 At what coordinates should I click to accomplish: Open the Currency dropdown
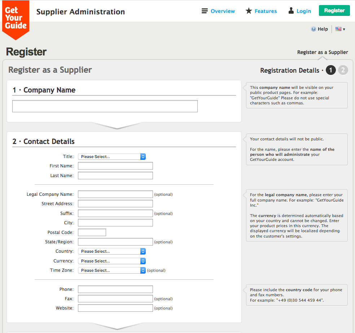pyautogui.click(x=112, y=261)
